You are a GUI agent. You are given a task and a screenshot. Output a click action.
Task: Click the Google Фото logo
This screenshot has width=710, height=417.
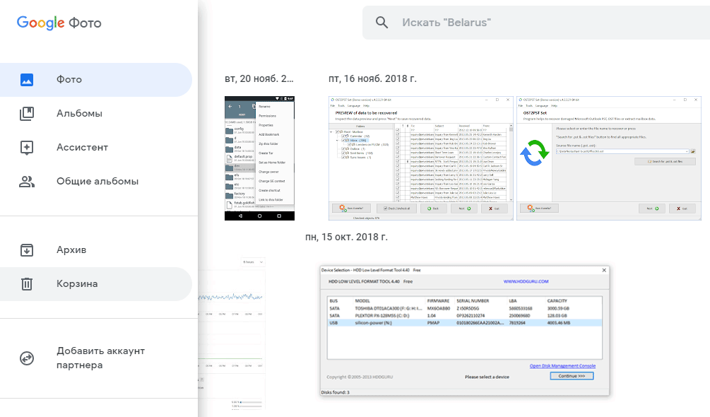coord(59,23)
